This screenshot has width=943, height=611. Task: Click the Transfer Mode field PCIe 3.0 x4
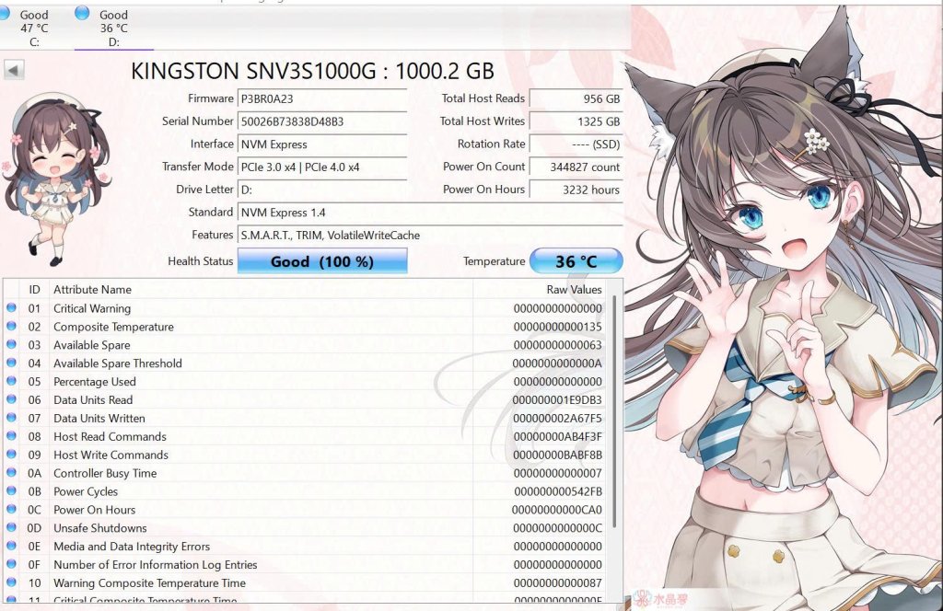[322, 167]
